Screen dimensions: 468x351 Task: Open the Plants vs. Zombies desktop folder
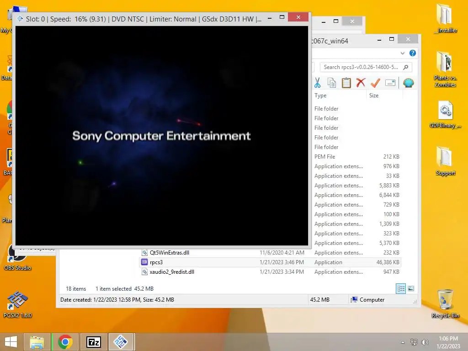click(445, 69)
